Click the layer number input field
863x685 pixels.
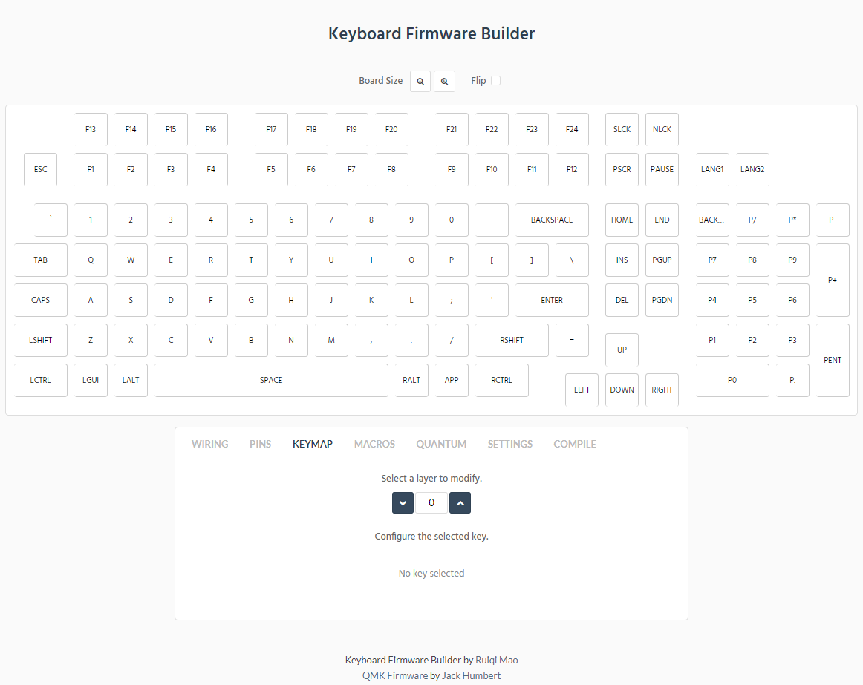point(431,503)
